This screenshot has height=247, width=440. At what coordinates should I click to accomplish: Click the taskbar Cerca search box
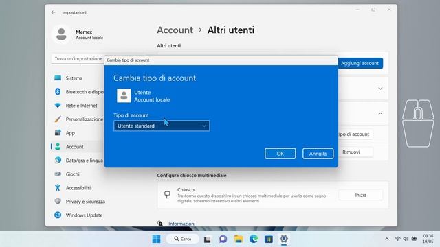[183, 239]
